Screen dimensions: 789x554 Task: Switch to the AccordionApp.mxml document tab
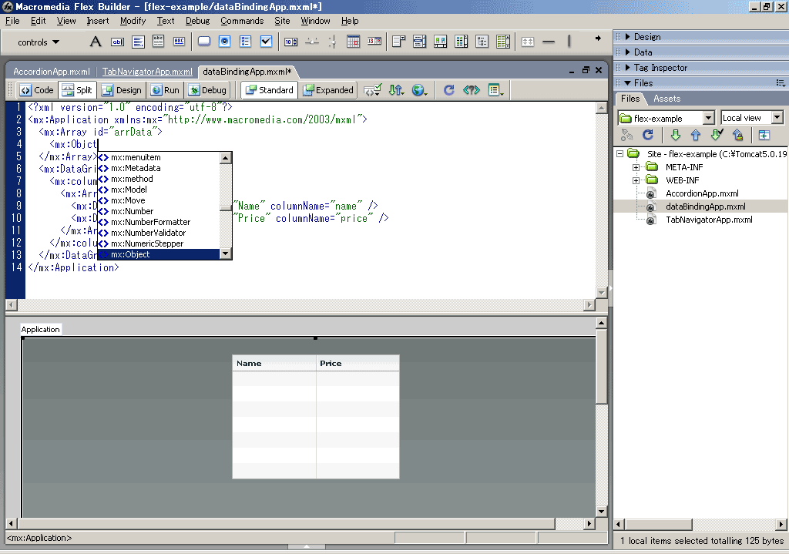(x=52, y=72)
